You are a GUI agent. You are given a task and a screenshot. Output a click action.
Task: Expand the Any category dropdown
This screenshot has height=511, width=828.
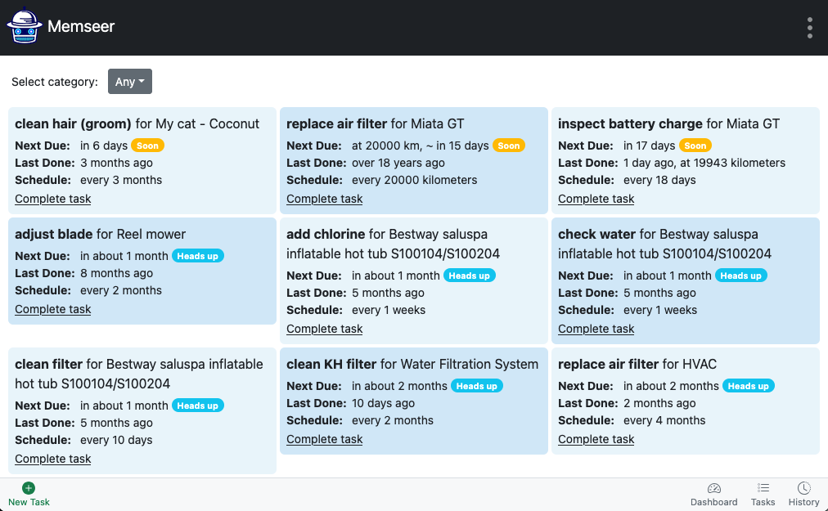[x=130, y=81]
